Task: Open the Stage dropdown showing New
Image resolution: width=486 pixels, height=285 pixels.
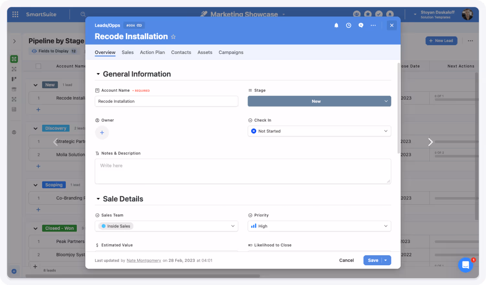Action: 319,101
